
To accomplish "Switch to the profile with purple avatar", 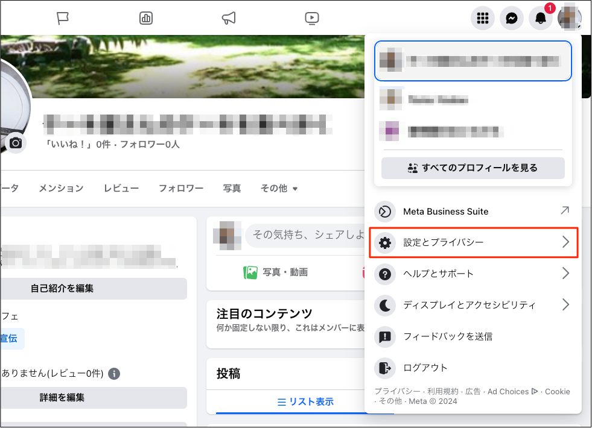I will (x=473, y=131).
